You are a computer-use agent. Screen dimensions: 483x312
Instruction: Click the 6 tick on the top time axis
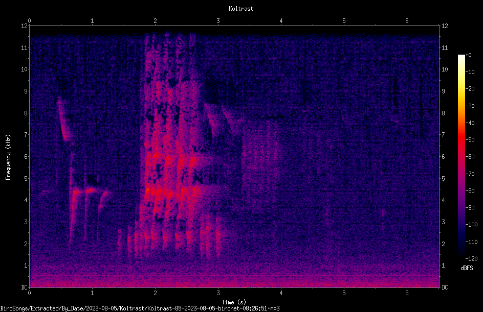click(407, 21)
